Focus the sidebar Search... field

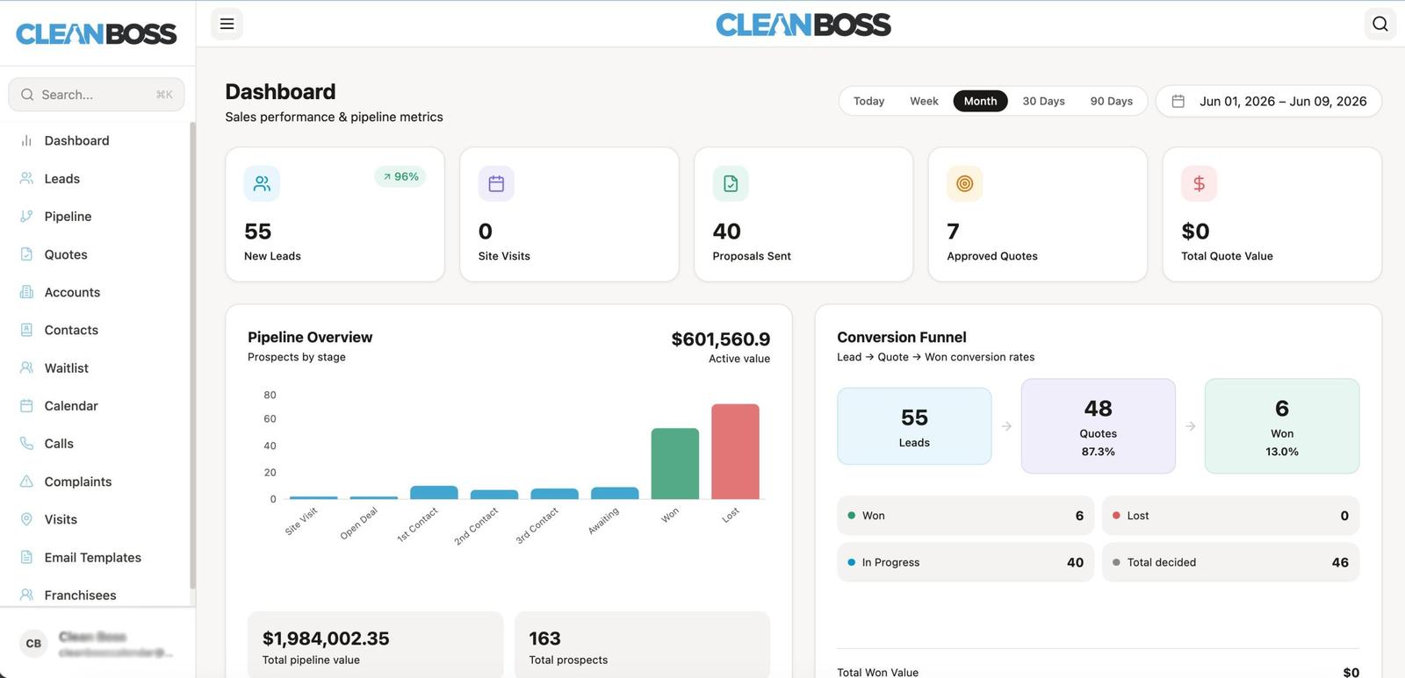click(x=97, y=95)
